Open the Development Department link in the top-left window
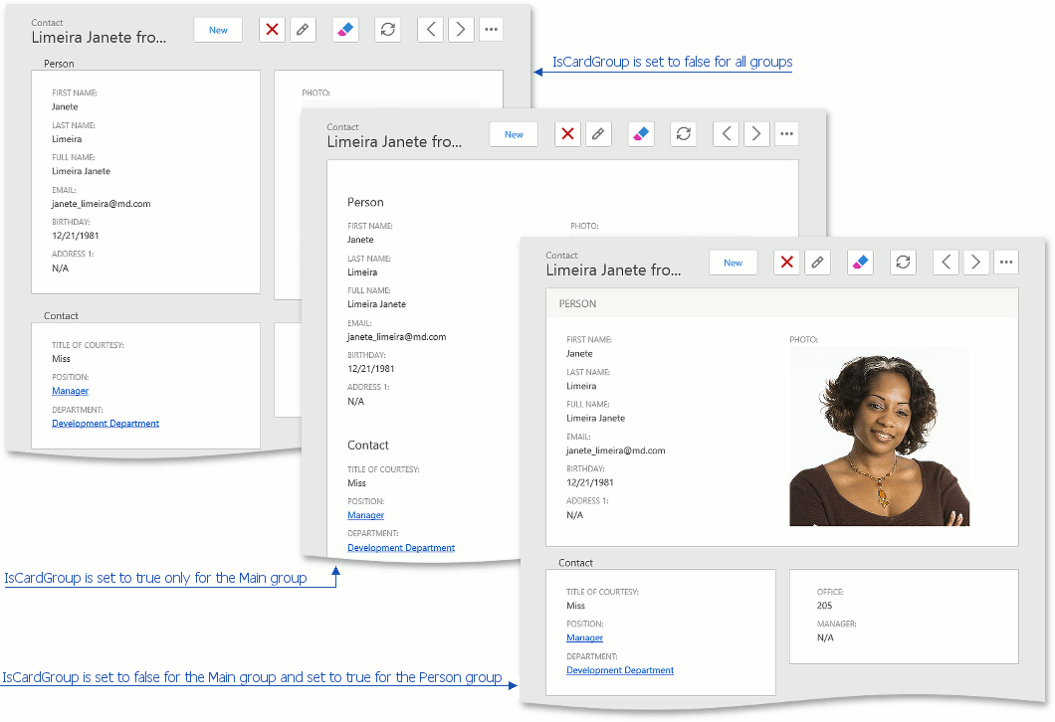The height and width of the screenshot is (722, 1055). pyautogui.click(x=105, y=424)
